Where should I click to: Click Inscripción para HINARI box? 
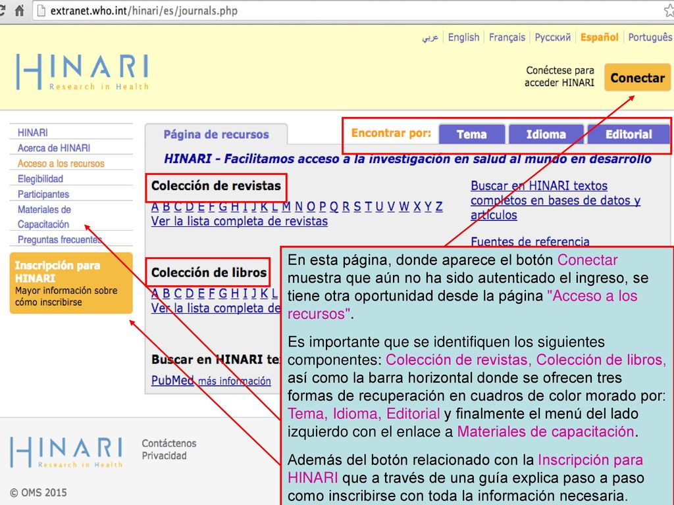(71, 283)
